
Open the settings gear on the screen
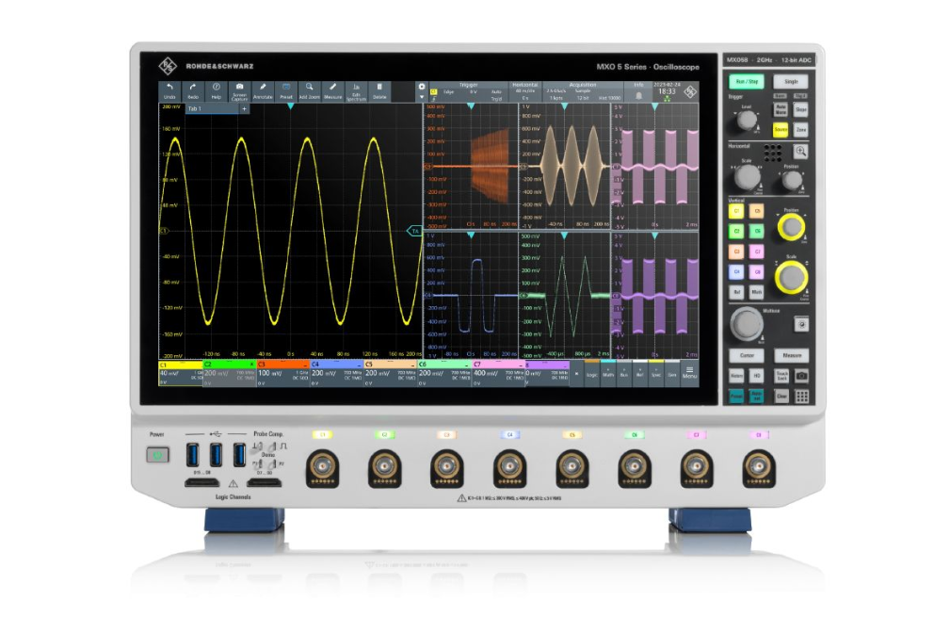[x=422, y=87]
